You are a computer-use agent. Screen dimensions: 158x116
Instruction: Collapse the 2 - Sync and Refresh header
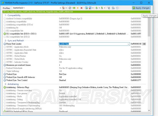(14, 41)
